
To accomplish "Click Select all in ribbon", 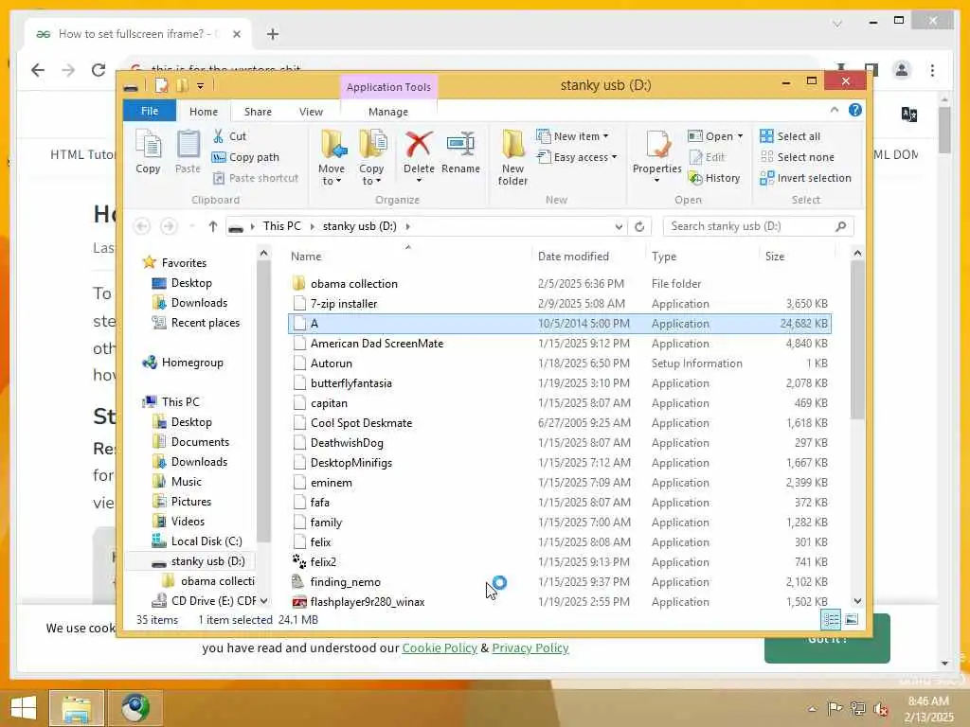I will (x=791, y=136).
